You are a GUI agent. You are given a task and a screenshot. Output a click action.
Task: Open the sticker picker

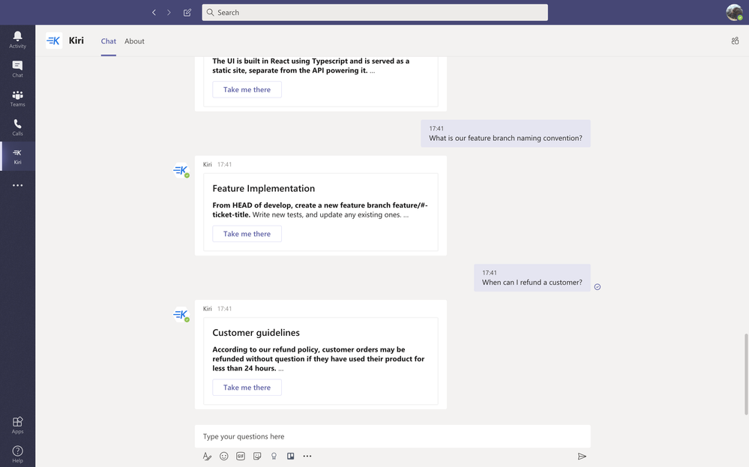click(257, 456)
